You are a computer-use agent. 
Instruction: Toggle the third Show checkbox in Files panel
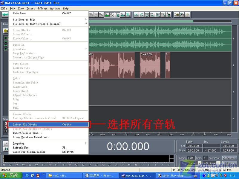tap(6, 131)
